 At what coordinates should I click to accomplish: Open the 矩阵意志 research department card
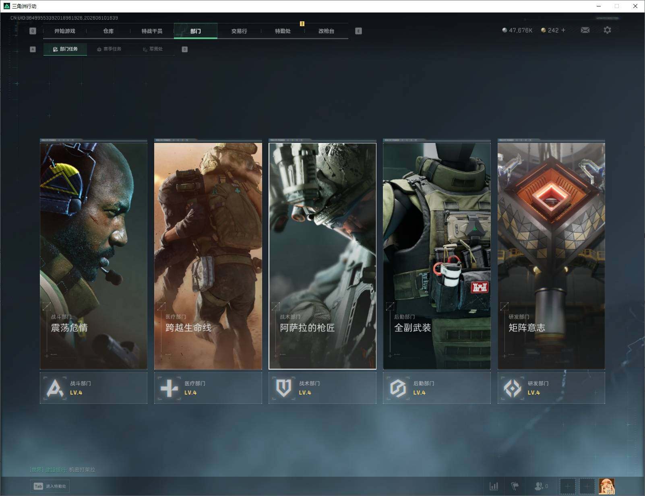[551, 256]
